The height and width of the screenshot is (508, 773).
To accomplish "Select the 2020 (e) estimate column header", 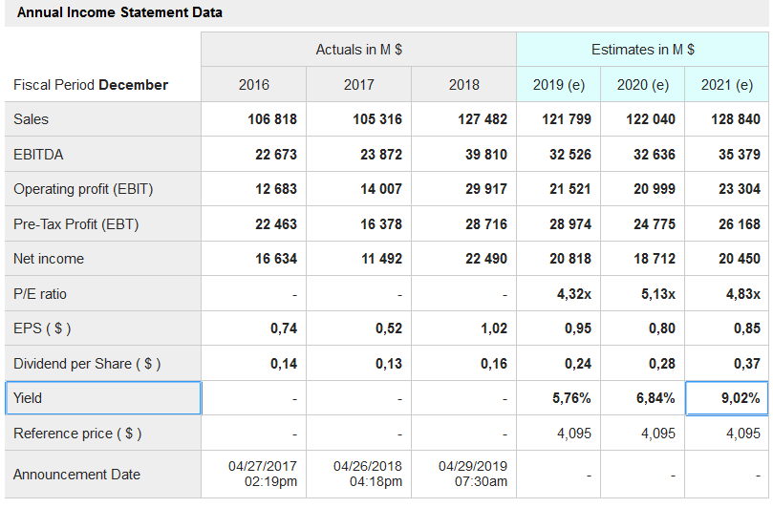I will point(643,85).
